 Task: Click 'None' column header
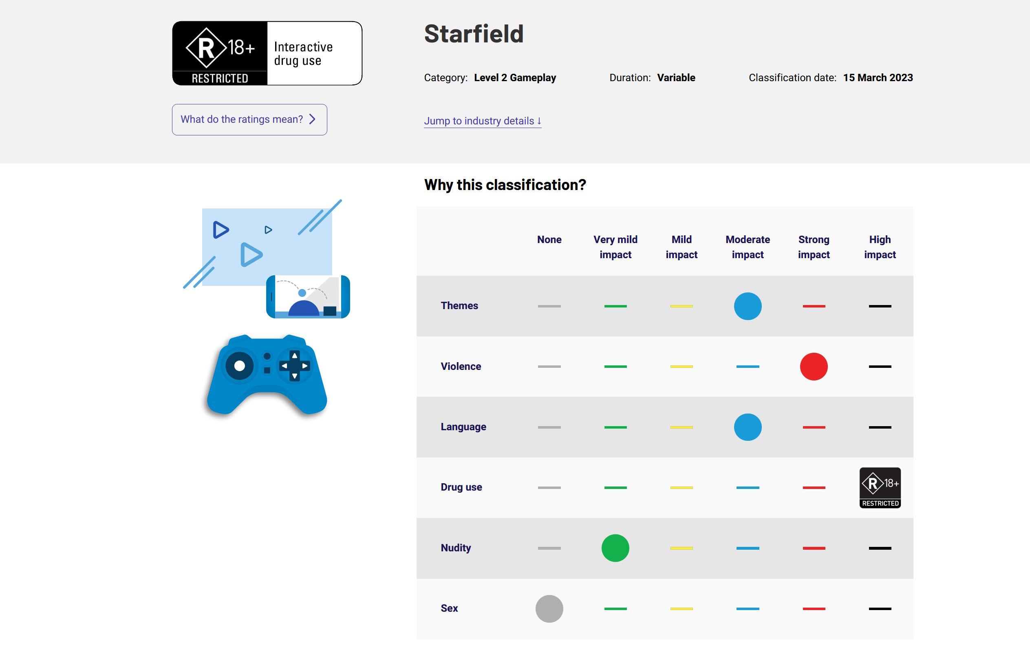(549, 240)
